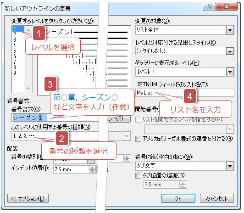Click LISTNUM list name field MyList
The height and width of the screenshot is (213, 244).
185,93
